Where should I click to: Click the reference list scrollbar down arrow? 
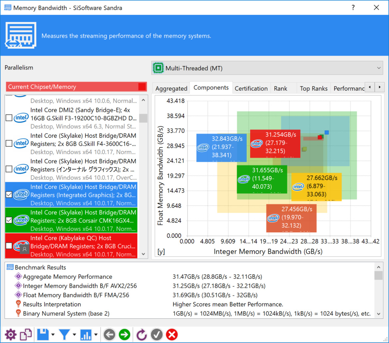143,254
